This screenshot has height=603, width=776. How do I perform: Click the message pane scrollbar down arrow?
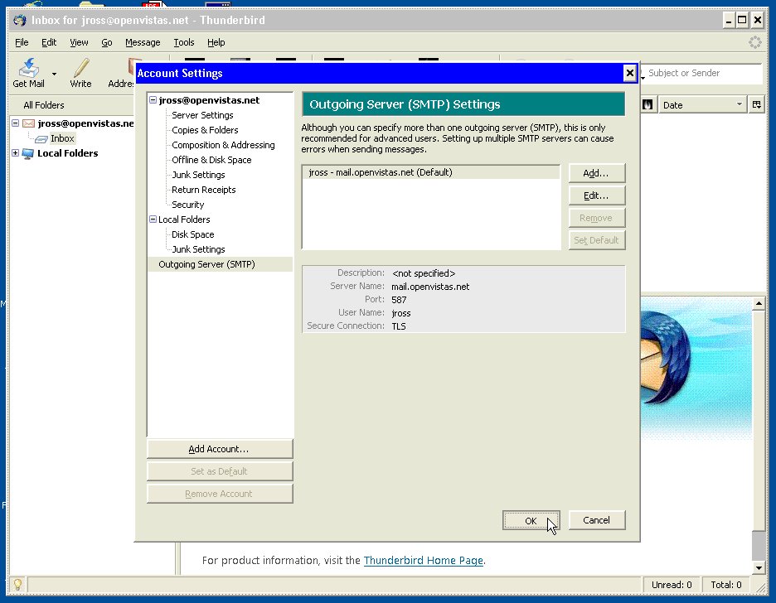tap(759, 567)
